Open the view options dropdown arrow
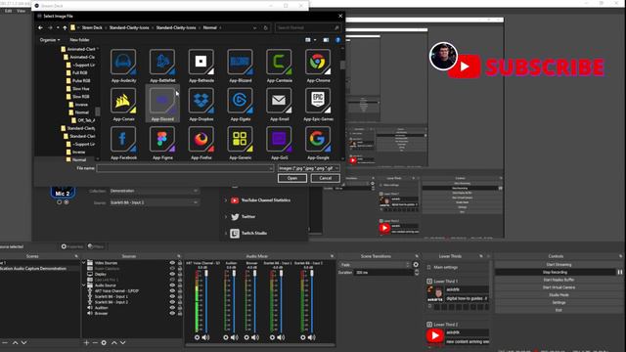The width and height of the screenshot is (626, 352). pos(315,40)
